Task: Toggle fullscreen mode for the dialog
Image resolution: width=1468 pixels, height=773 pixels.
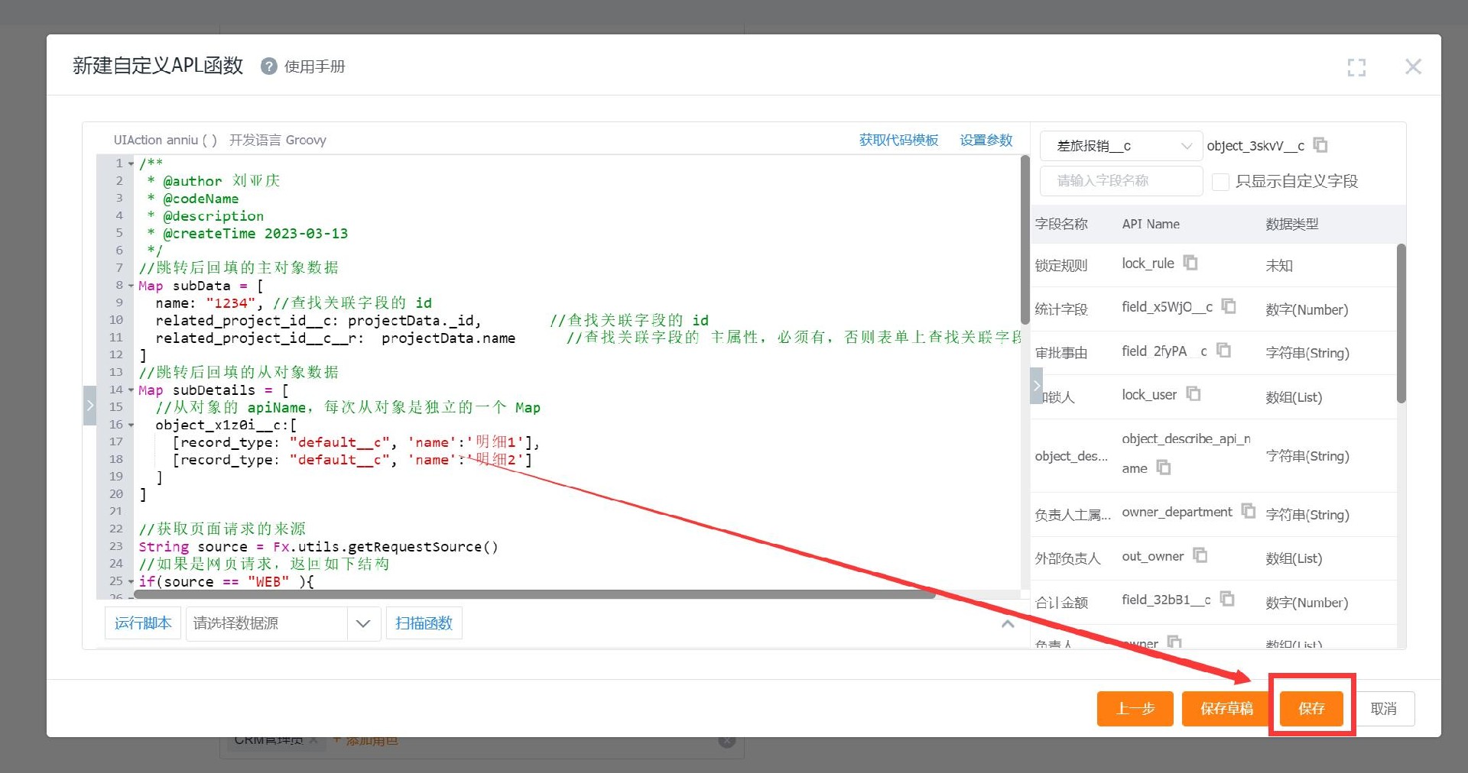Action: 1356,67
